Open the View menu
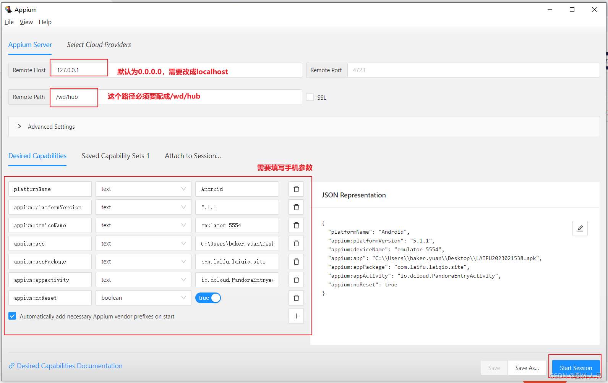The height and width of the screenshot is (383, 608). click(26, 22)
